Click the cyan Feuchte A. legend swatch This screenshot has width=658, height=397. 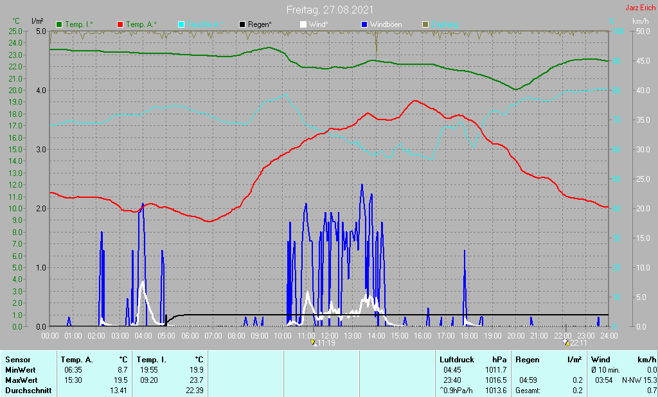pyautogui.click(x=181, y=24)
